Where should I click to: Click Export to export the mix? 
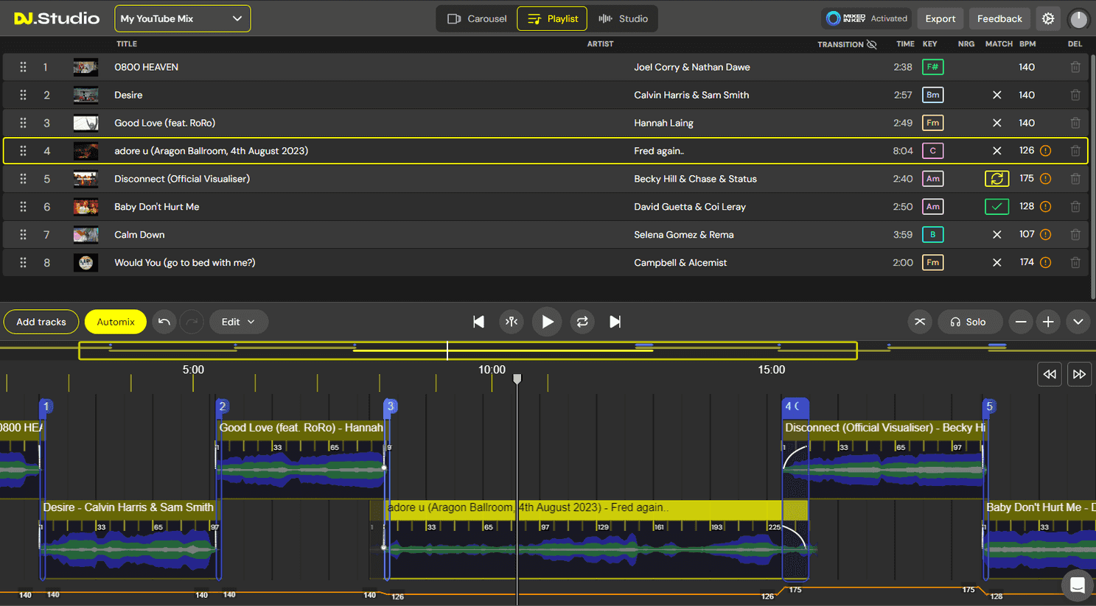(x=940, y=18)
